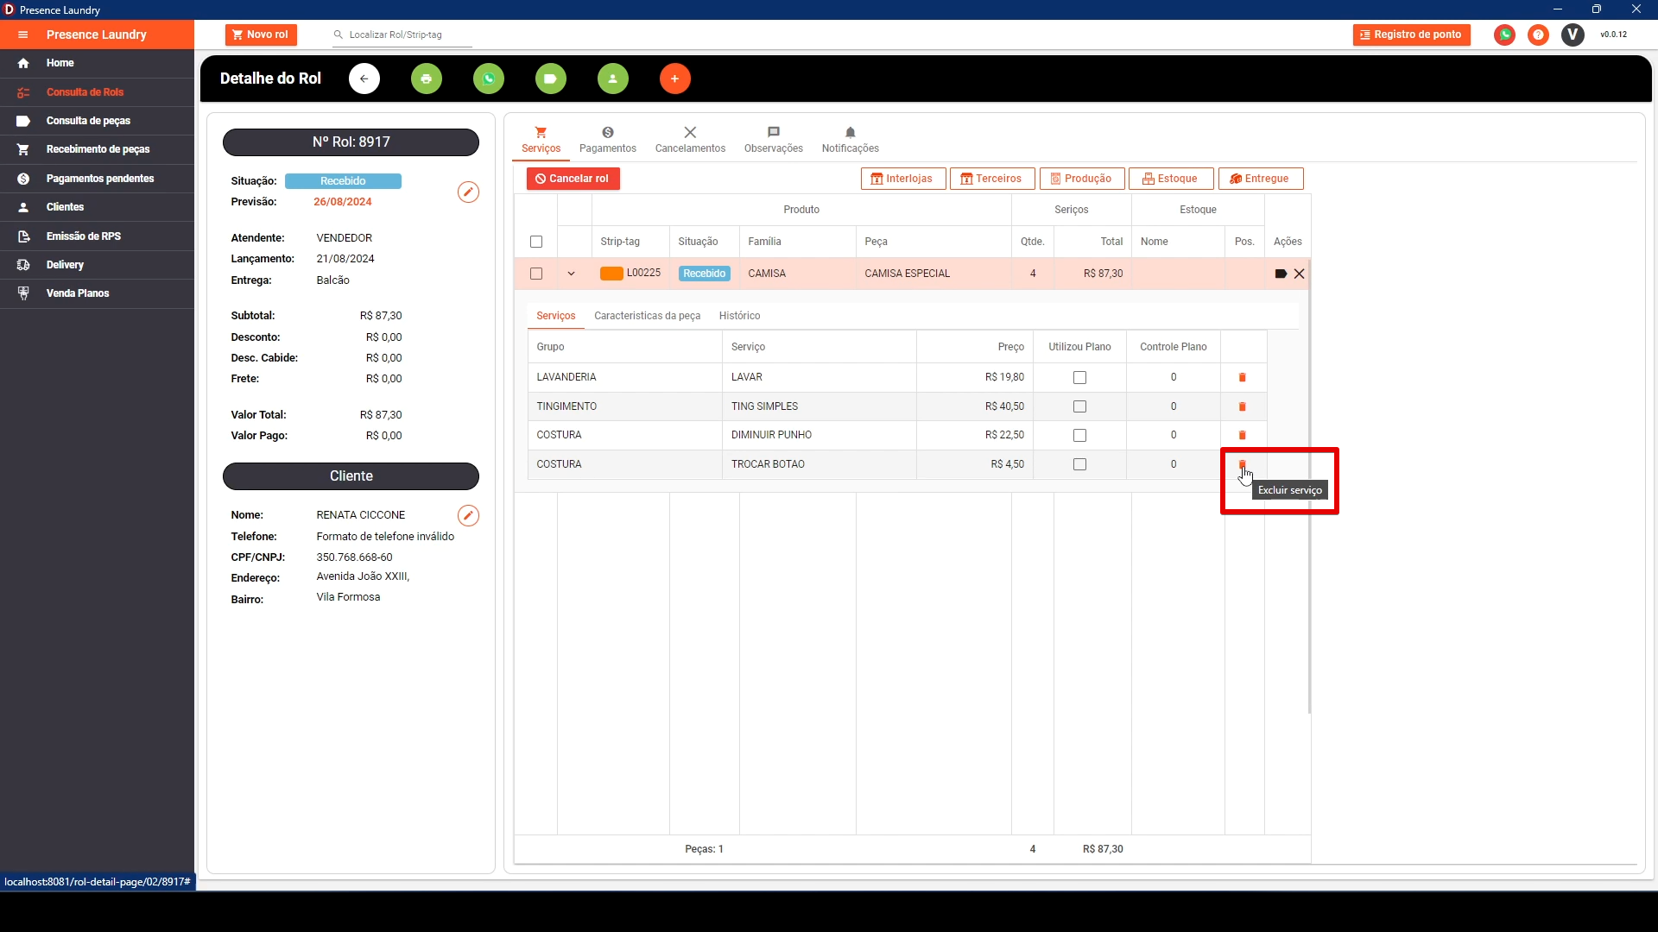Open Emissão de RPS in sidebar

point(97,236)
